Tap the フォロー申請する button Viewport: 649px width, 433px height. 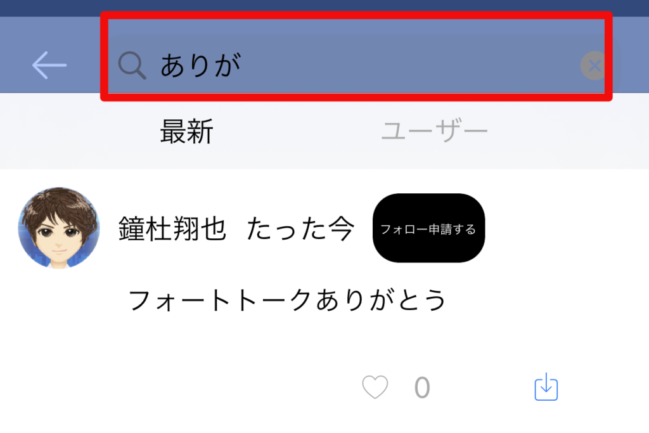click(428, 228)
